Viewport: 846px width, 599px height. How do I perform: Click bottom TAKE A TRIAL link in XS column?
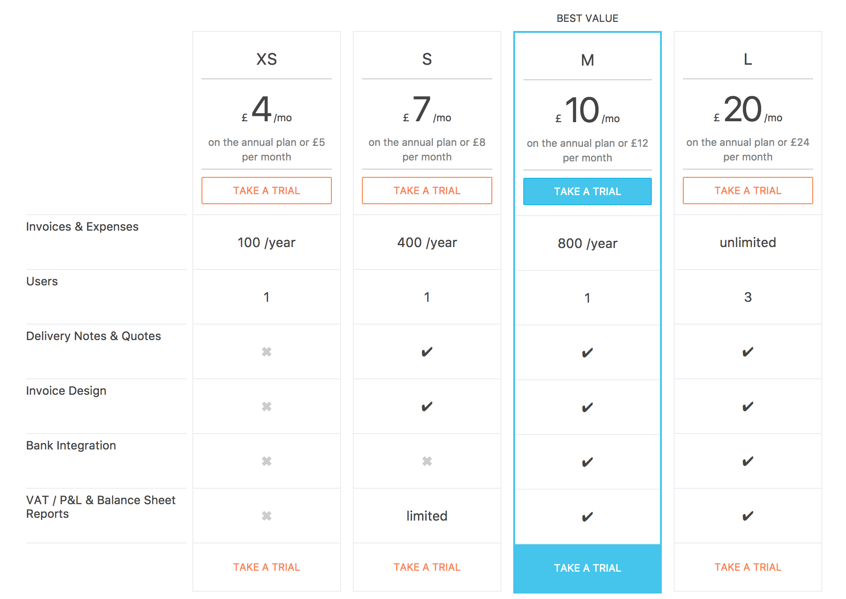267,567
